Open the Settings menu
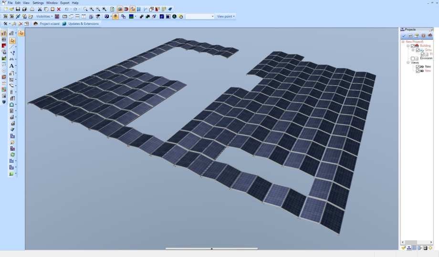Viewport: 439px width, 257px height. 38,3
